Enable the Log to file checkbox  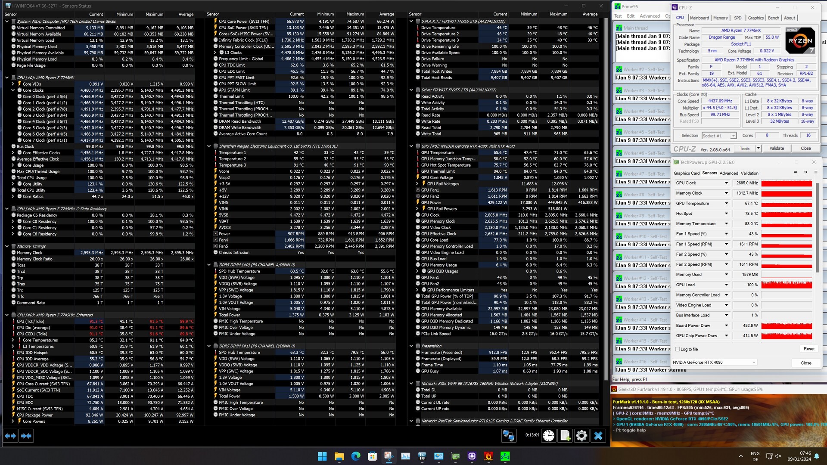point(678,349)
